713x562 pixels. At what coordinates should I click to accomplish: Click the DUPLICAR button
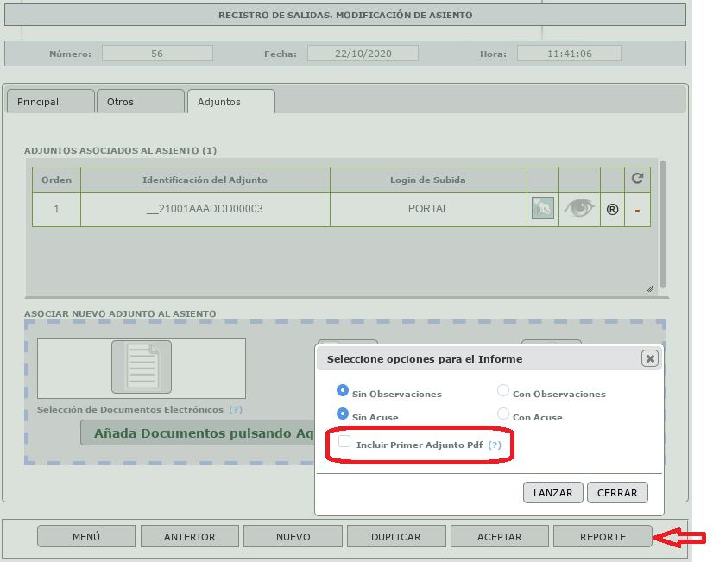coord(396,537)
